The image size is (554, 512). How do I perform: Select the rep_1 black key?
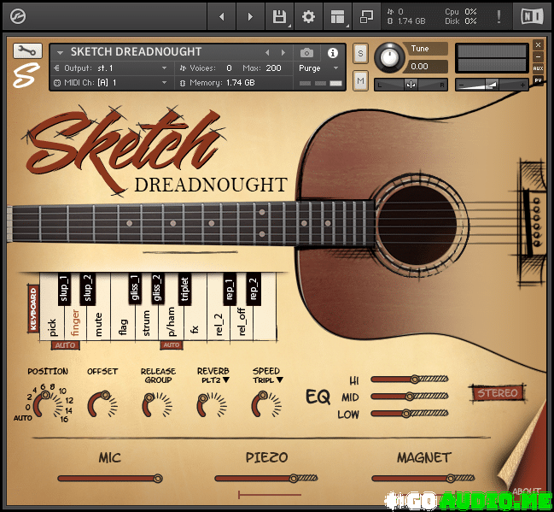(x=230, y=289)
